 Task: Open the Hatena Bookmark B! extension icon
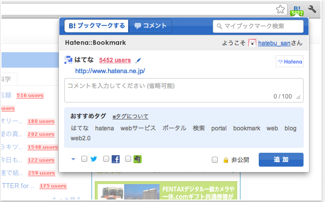coord(297,11)
